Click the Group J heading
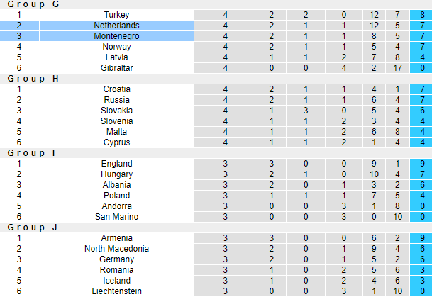This screenshot has width=432, height=297. [x=33, y=228]
